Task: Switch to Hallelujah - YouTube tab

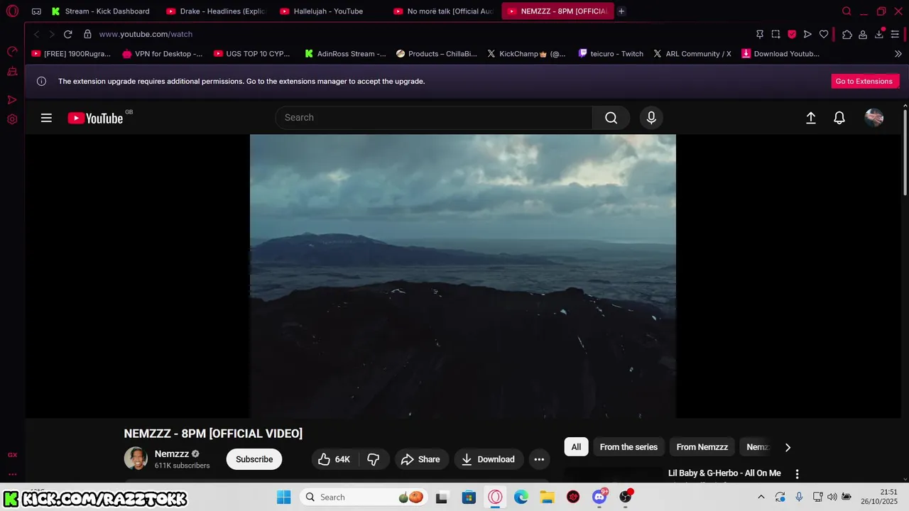Action: (x=330, y=11)
